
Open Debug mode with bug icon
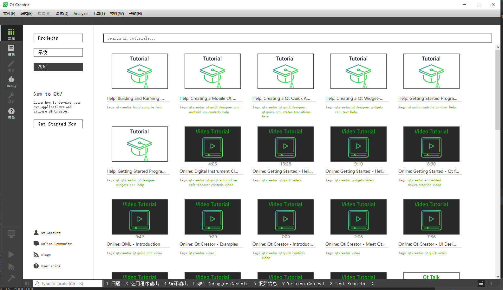11,81
